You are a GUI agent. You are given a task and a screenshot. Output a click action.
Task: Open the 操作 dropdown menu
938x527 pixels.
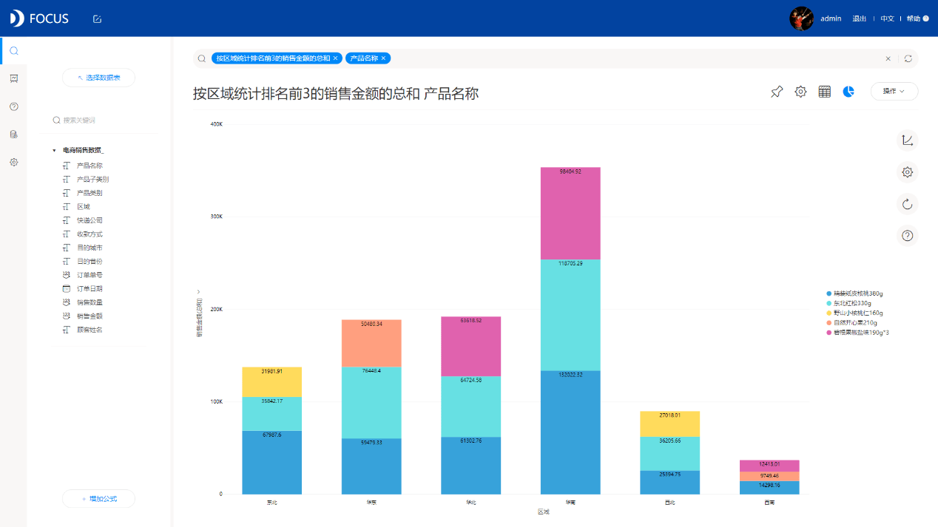pos(894,91)
